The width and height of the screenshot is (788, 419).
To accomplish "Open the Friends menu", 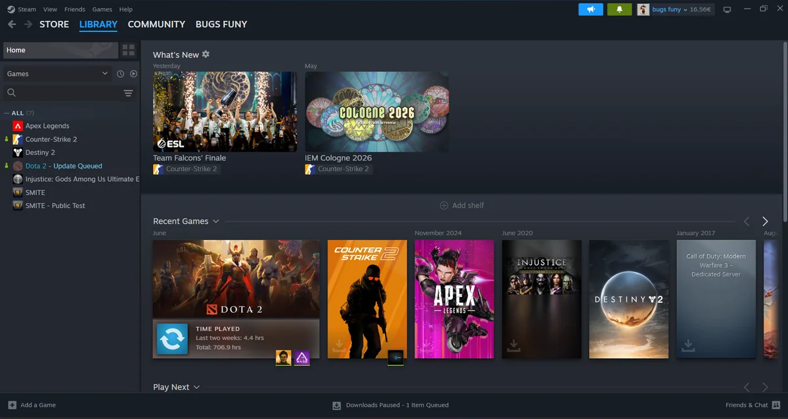I will point(75,9).
